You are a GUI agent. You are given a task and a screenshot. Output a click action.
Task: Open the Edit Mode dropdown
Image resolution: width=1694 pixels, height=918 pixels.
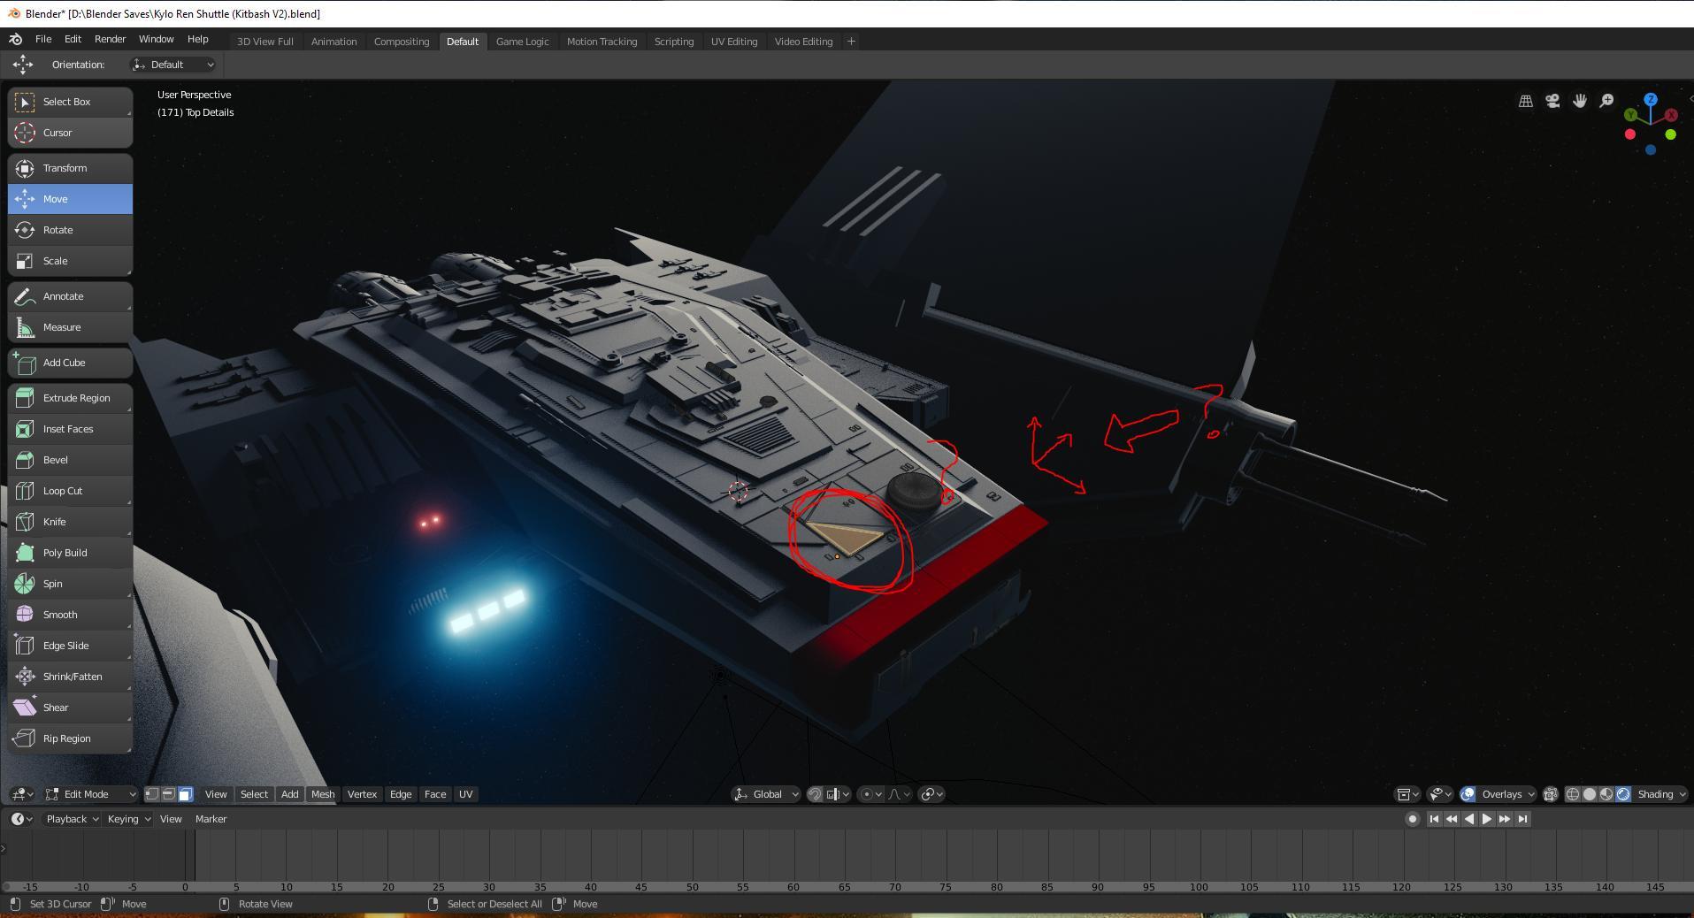[91, 794]
